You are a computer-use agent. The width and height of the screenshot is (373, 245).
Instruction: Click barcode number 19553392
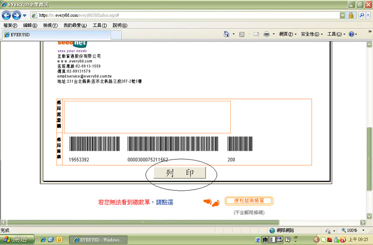click(79, 159)
